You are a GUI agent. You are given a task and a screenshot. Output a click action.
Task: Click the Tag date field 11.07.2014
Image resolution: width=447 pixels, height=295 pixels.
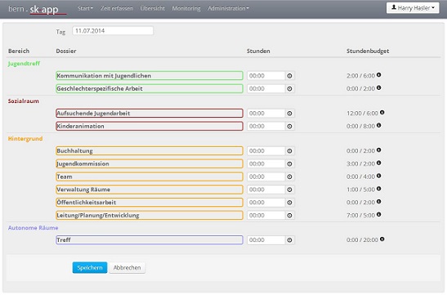click(113, 31)
